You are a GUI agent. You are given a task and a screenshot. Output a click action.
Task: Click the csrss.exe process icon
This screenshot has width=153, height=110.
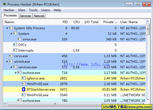click(x=11, y=56)
